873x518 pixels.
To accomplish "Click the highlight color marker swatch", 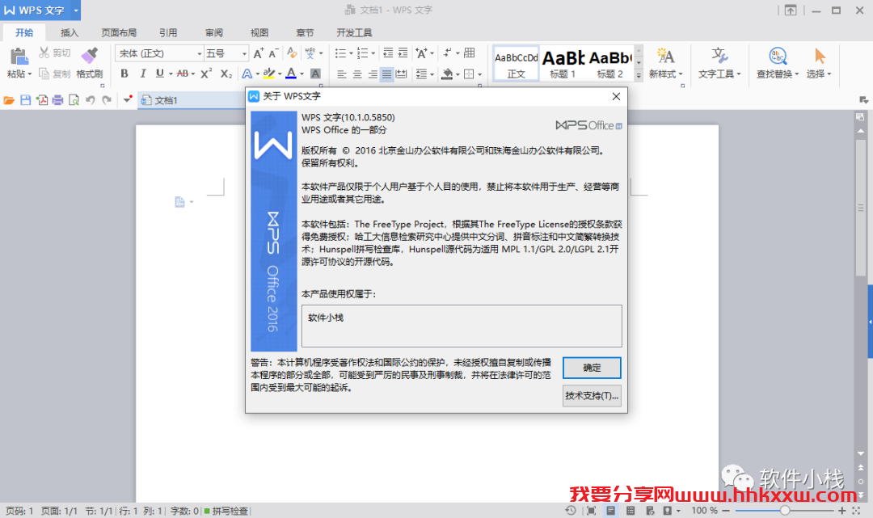I will (x=269, y=74).
